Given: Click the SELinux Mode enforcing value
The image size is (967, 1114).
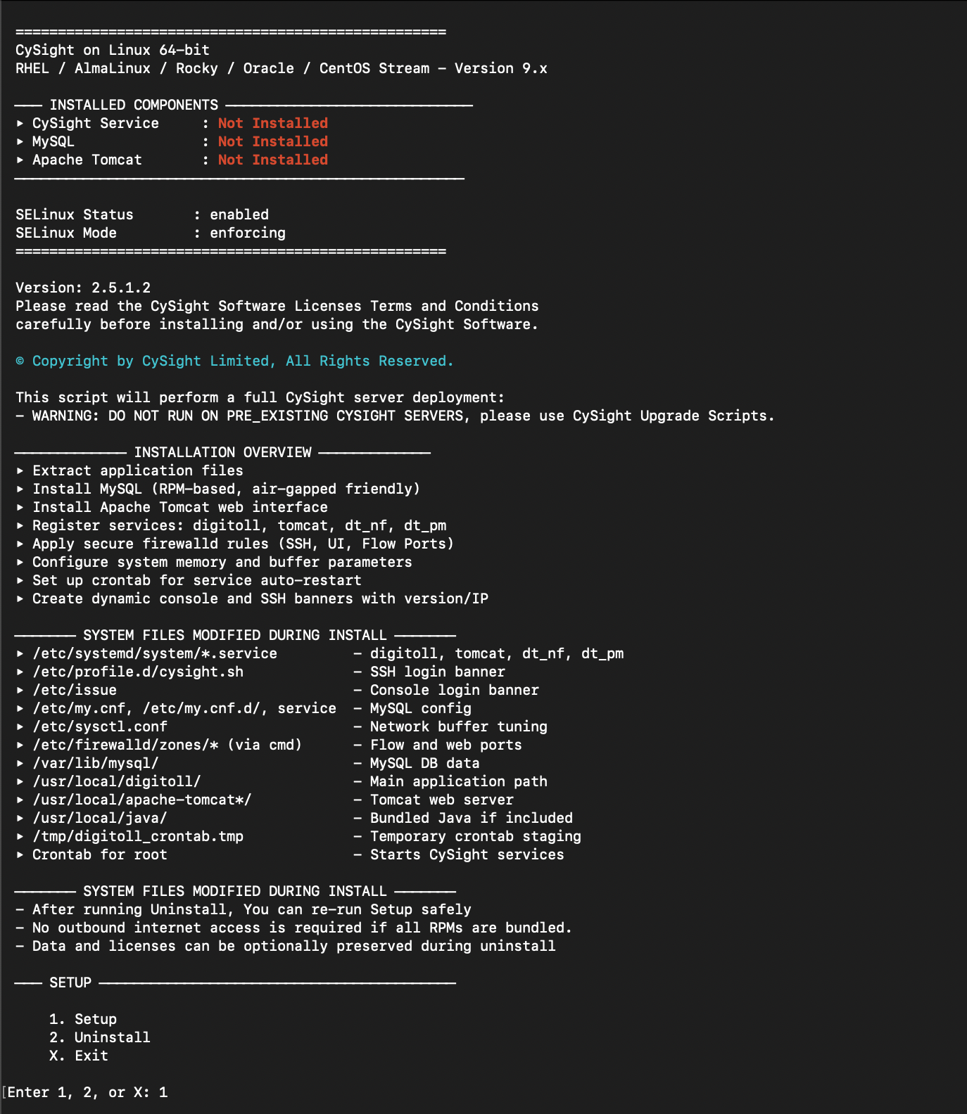Looking at the screenshot, I should (248, 233).
